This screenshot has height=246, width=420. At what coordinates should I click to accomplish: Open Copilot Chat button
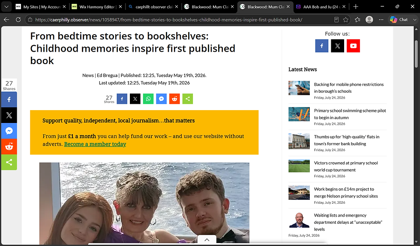tap(399, 20)
